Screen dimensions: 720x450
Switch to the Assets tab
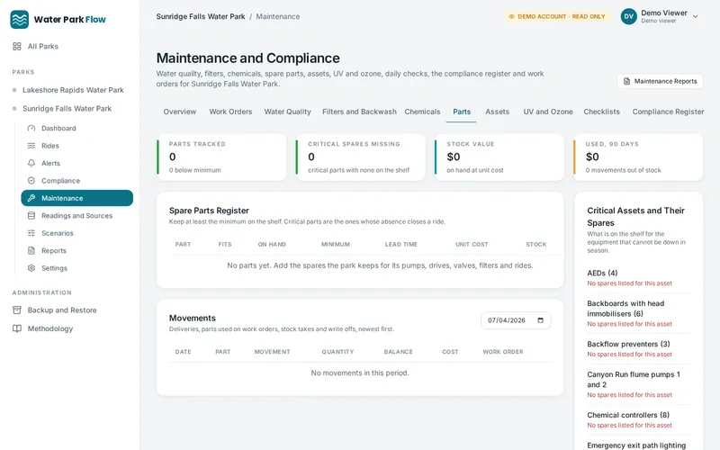pyautogui.click(x=498, y=112)
